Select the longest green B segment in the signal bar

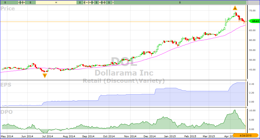pyautogui.click(x=180, y=3)
